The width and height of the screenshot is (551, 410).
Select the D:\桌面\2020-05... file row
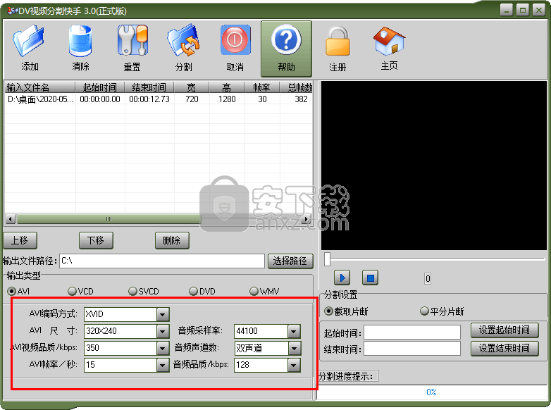[x=159, y=99]
